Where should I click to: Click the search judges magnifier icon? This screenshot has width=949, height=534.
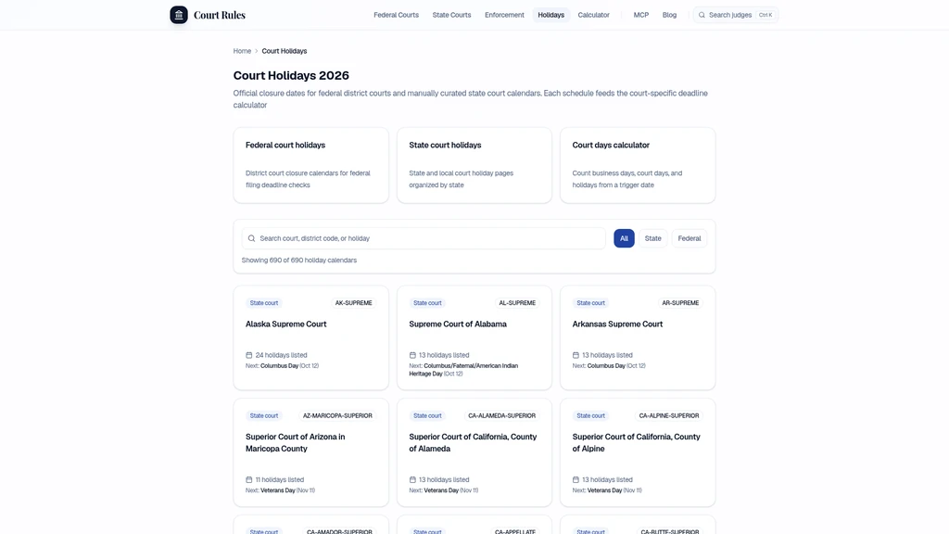coord(702,15)
